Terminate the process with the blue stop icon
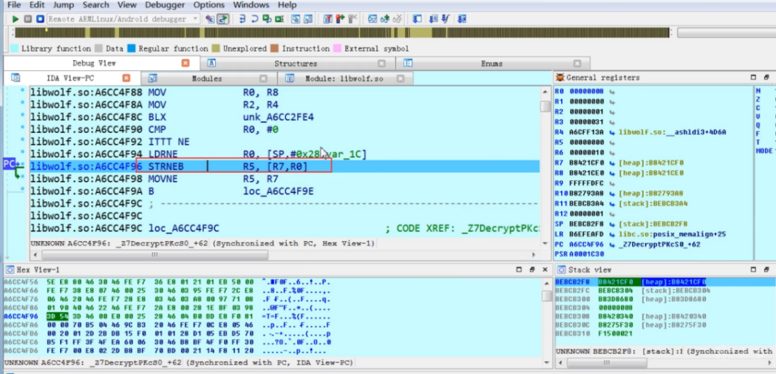 pyautogui.click(x=40, y=19)
